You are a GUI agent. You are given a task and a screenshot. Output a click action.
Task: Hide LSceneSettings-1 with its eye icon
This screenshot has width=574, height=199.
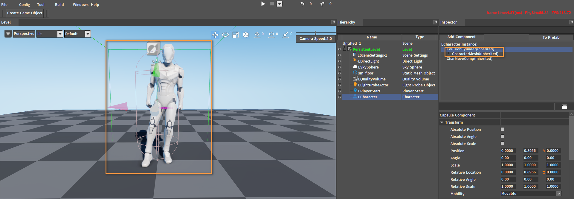coord(340,55)
